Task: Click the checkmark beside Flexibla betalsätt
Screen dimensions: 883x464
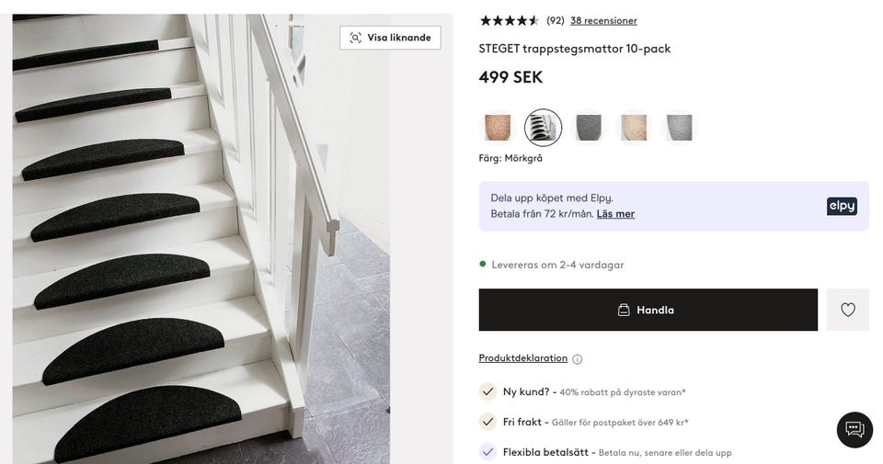Action: coord(487,452)
